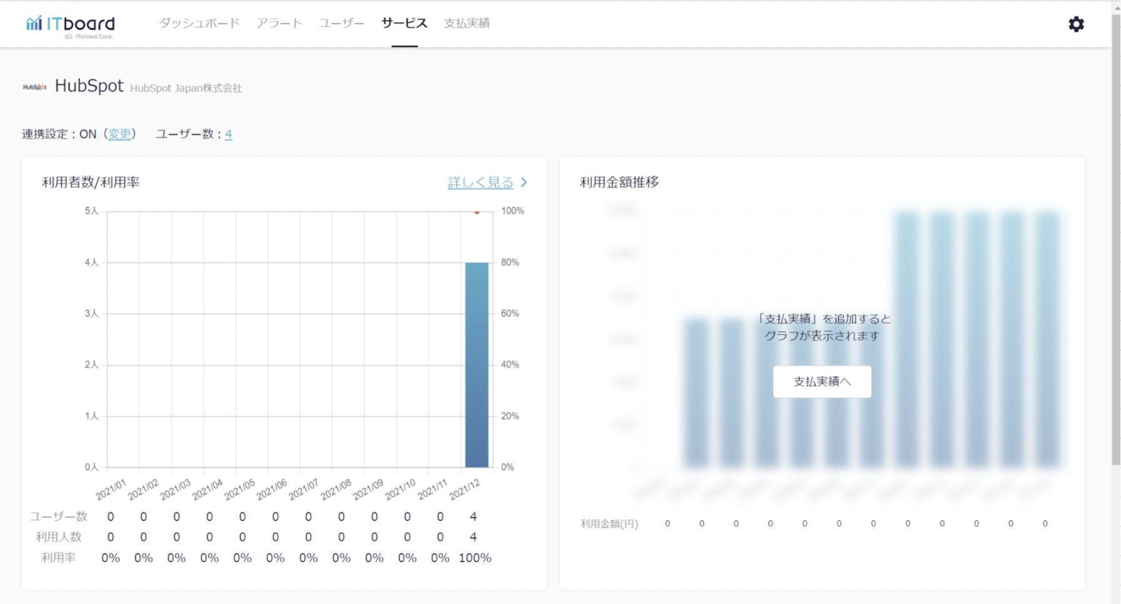This screenshot has height=604, width=1121.
Task: Open the settings gear icon
Action: point(1076,24)
